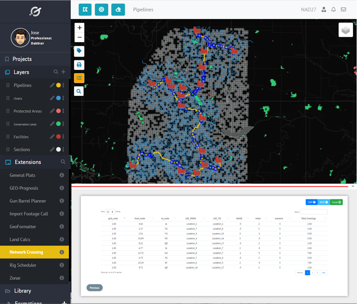This screenshot has width=357, height=304.
Task: Open the map legend list tool
Action: coord(79,78)
